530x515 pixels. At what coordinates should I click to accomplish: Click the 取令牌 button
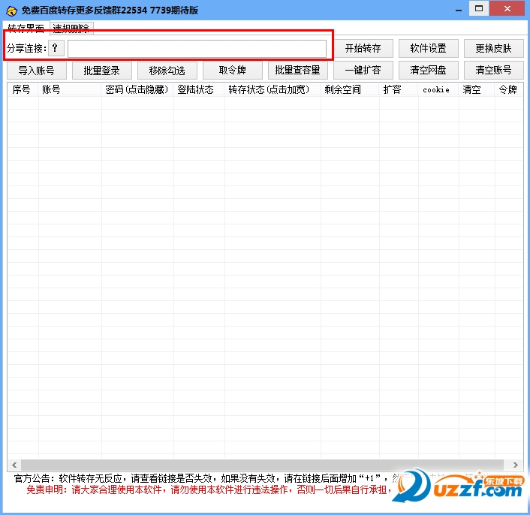(x=232, y=71)
